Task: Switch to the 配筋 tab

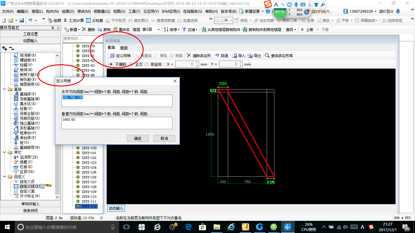Action: pos(124,48)
